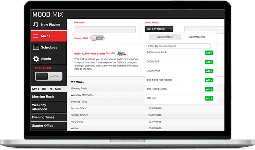Click the Sumter Office row date 03/07/2016

coord(155,108)
